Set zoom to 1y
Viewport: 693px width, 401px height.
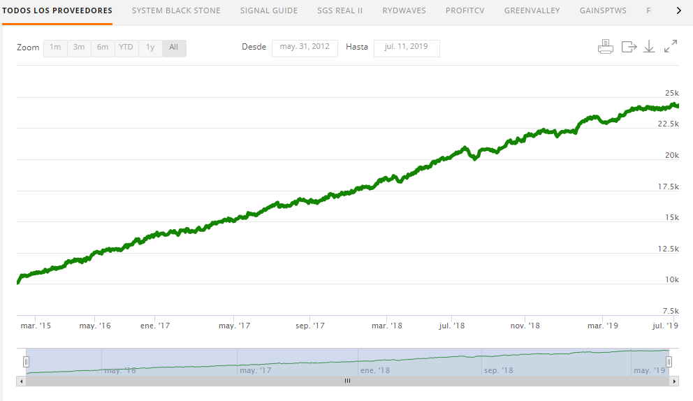click(x=150, y=48)
